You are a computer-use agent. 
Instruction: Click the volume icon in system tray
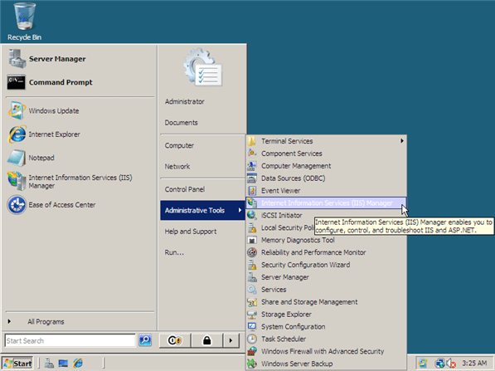[x=451, y=364]
